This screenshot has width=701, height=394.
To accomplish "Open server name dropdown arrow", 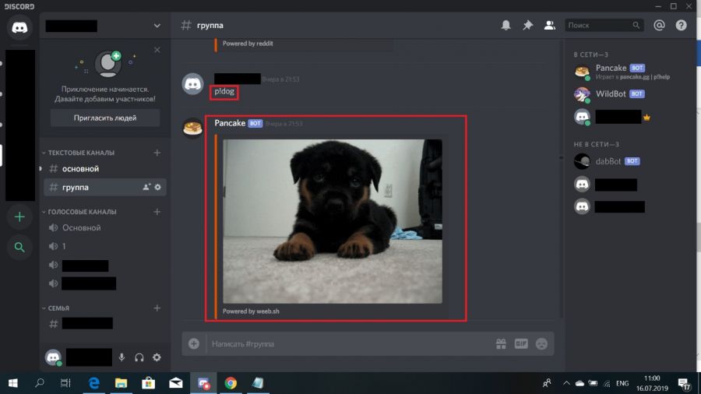I will pyautogui.click(x=157, y=26).
